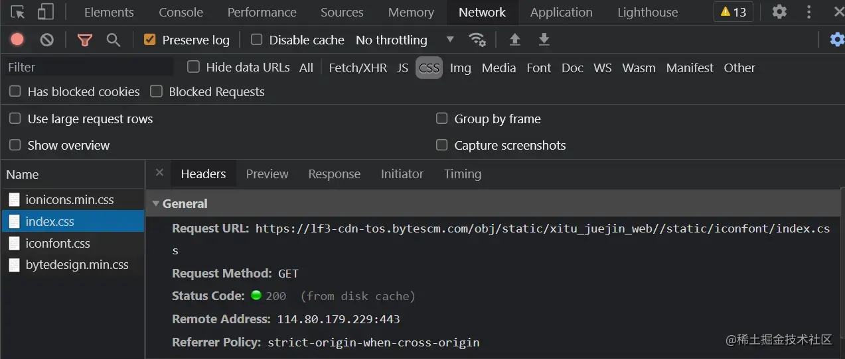Filter requests by Font
This screenshot has height=359, width=845.
tap(538, 68)
